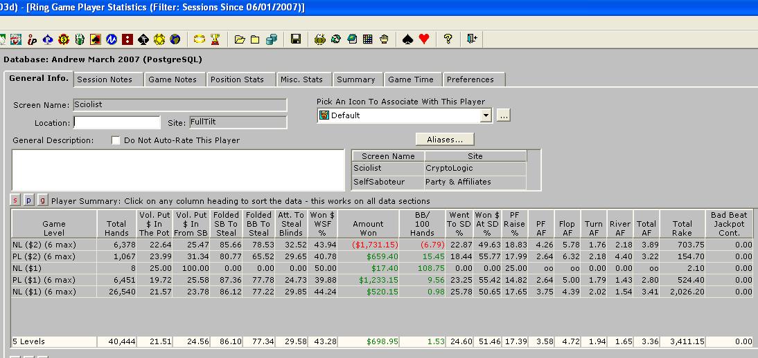Image resolution: width=758 pixels, height=358 pixels.
Task: Click the database cylinders toolbar icon
Action: (x=272, y=39)
